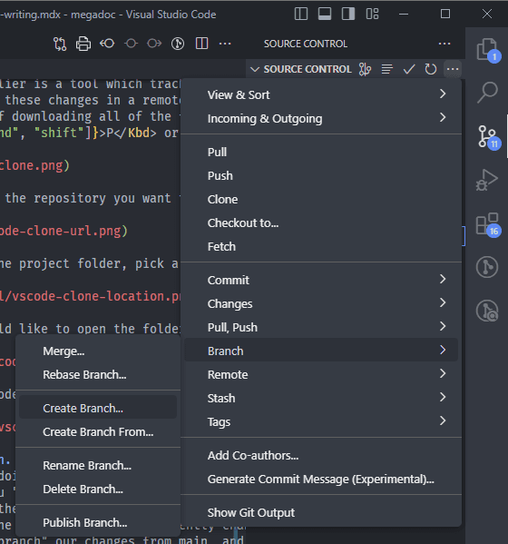Click the branch graph icon in Source Control section

[x=365, y=69]
